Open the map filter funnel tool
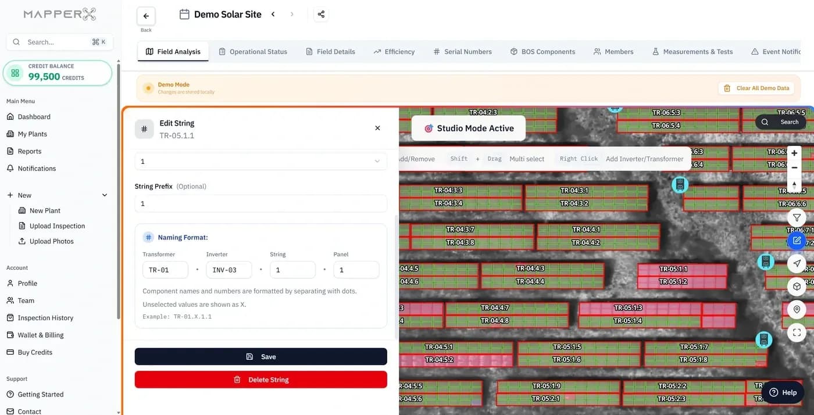The width and height of the screenshot is (814, 415). tap(797, 217)
